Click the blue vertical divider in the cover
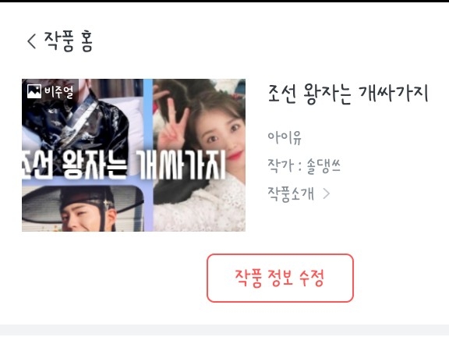Viewport: 449px width, 337px height. (148, 115)
